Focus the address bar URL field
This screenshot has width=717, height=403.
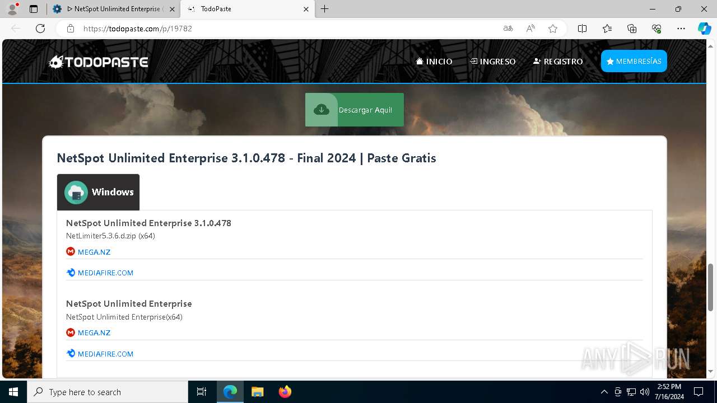(286, 29)
